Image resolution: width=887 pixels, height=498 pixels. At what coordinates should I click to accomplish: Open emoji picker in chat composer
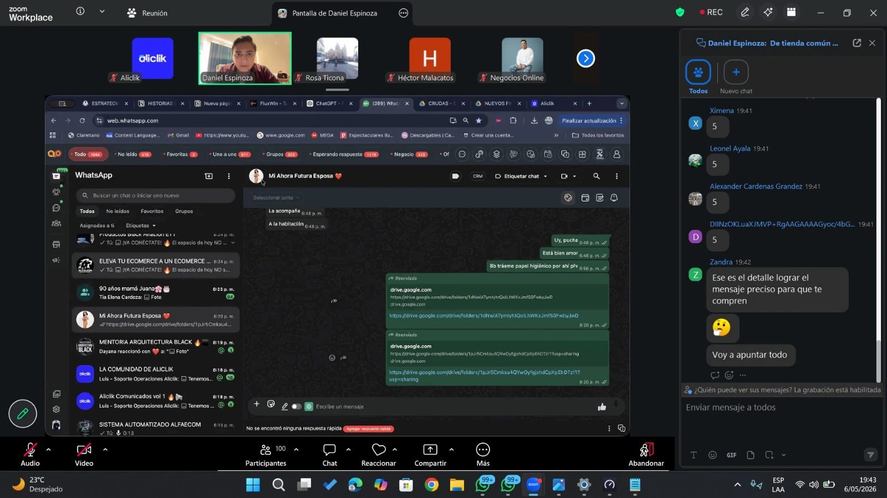712,455
